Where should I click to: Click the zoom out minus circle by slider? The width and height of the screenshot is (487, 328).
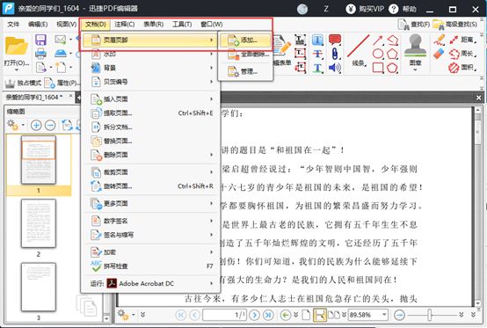(399, 315)
